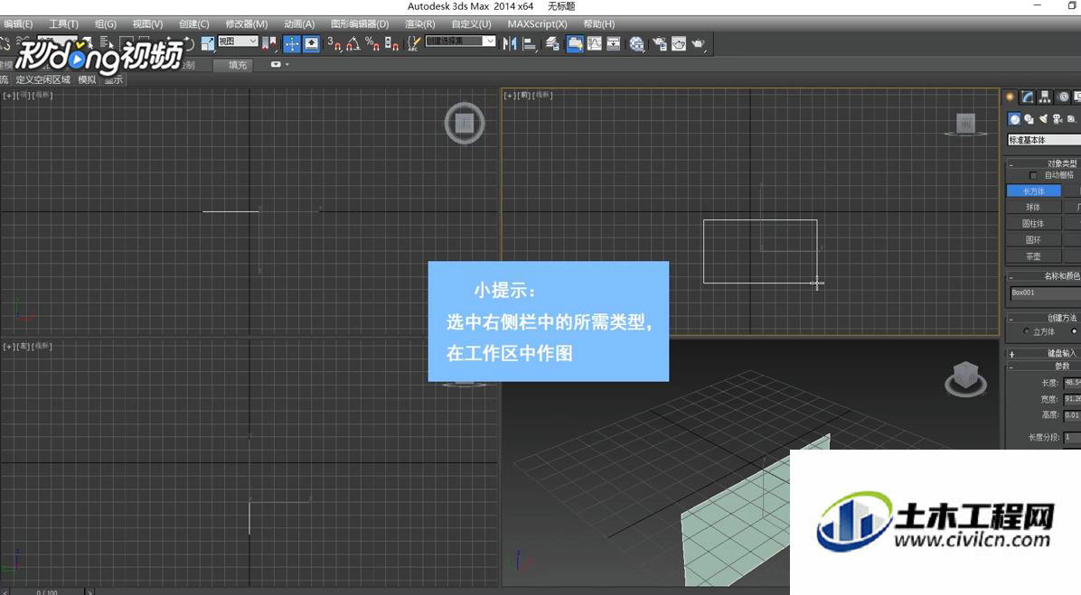The height and width of the screenshot is (595, 1081).
Task: Open the 创建选择集 dropdown
Action: coord(461,42)
